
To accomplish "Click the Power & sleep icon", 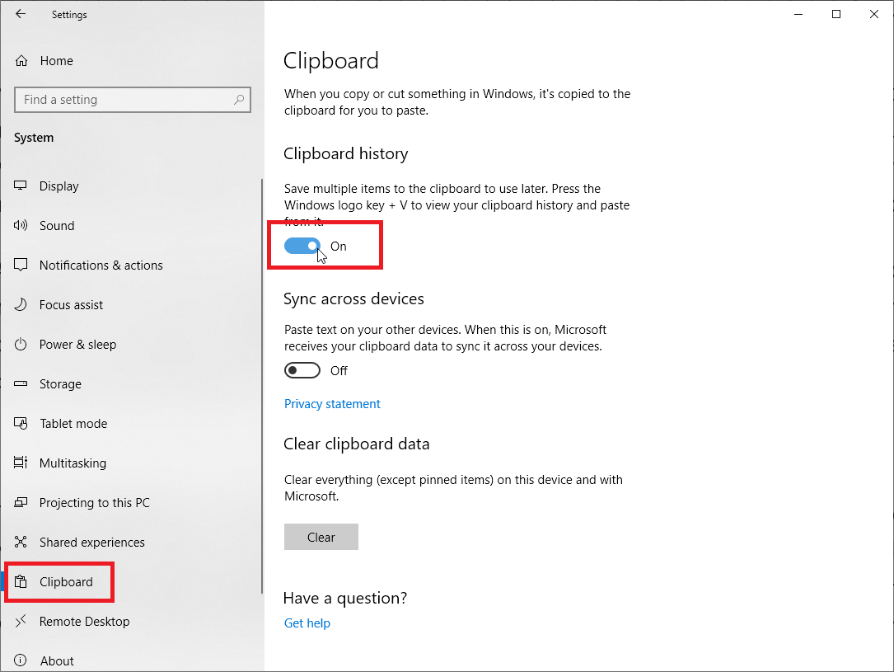I will coord(21,344).
